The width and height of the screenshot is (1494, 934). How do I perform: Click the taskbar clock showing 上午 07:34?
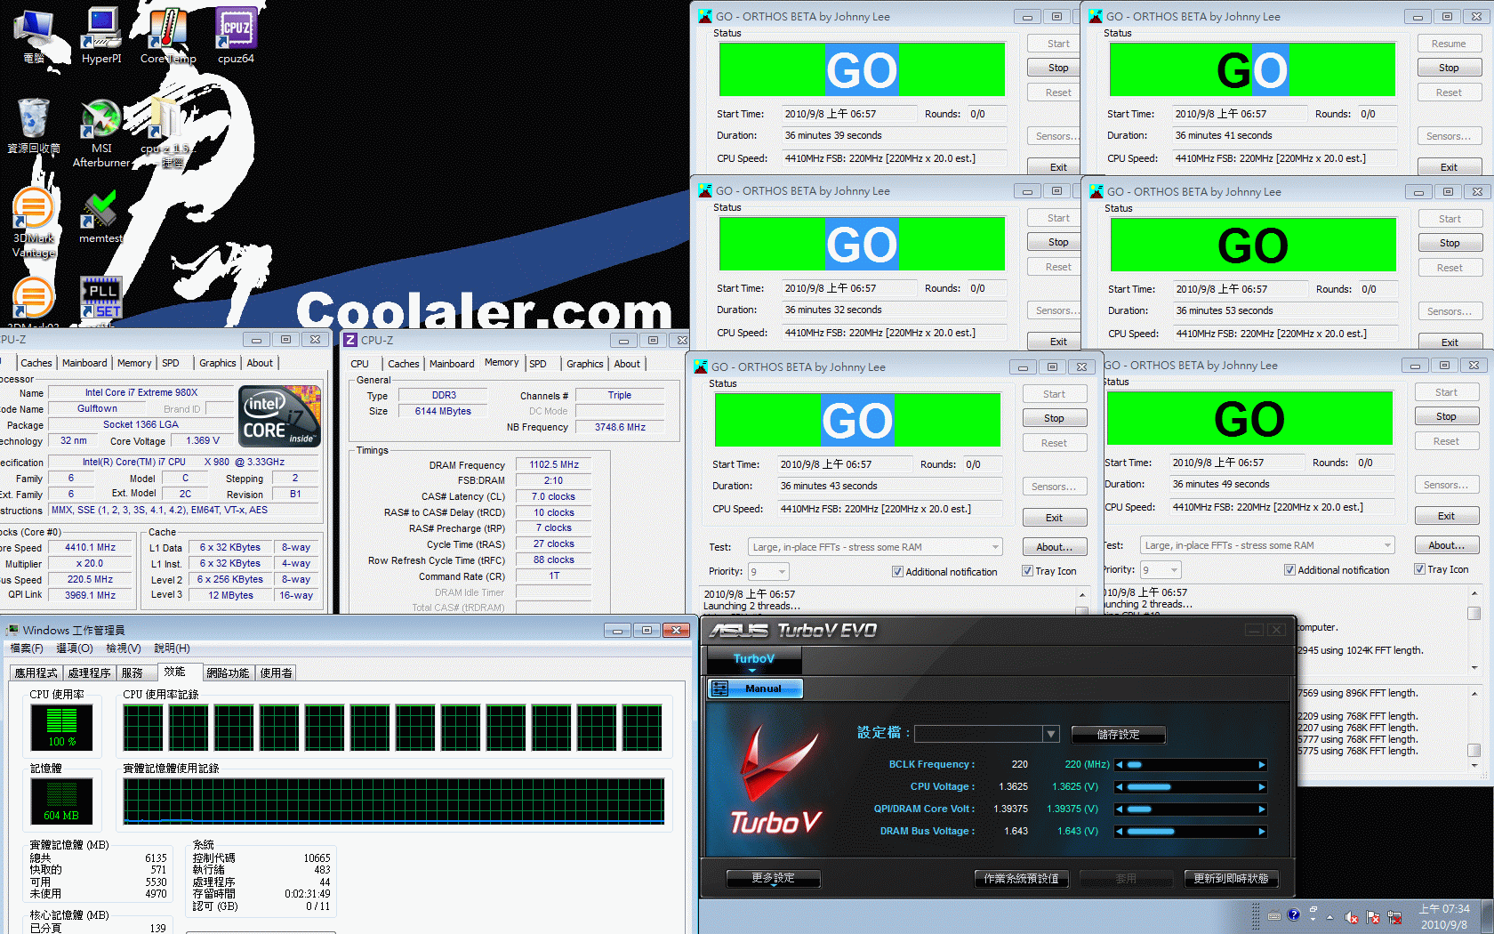(1444, 916)
